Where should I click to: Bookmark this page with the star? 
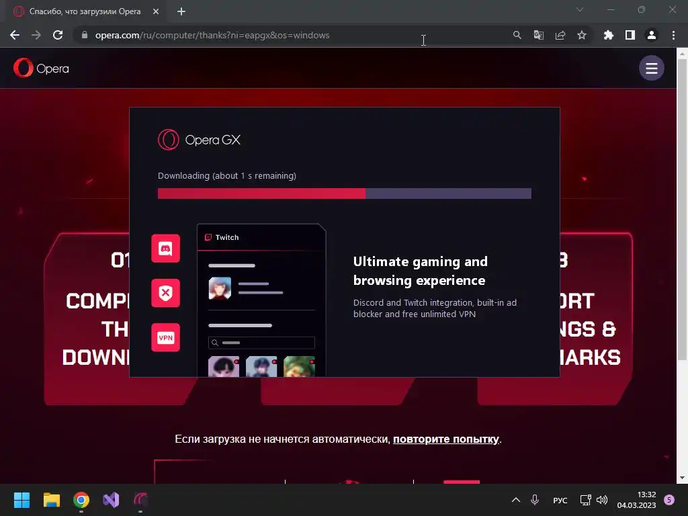pos(581,35)
